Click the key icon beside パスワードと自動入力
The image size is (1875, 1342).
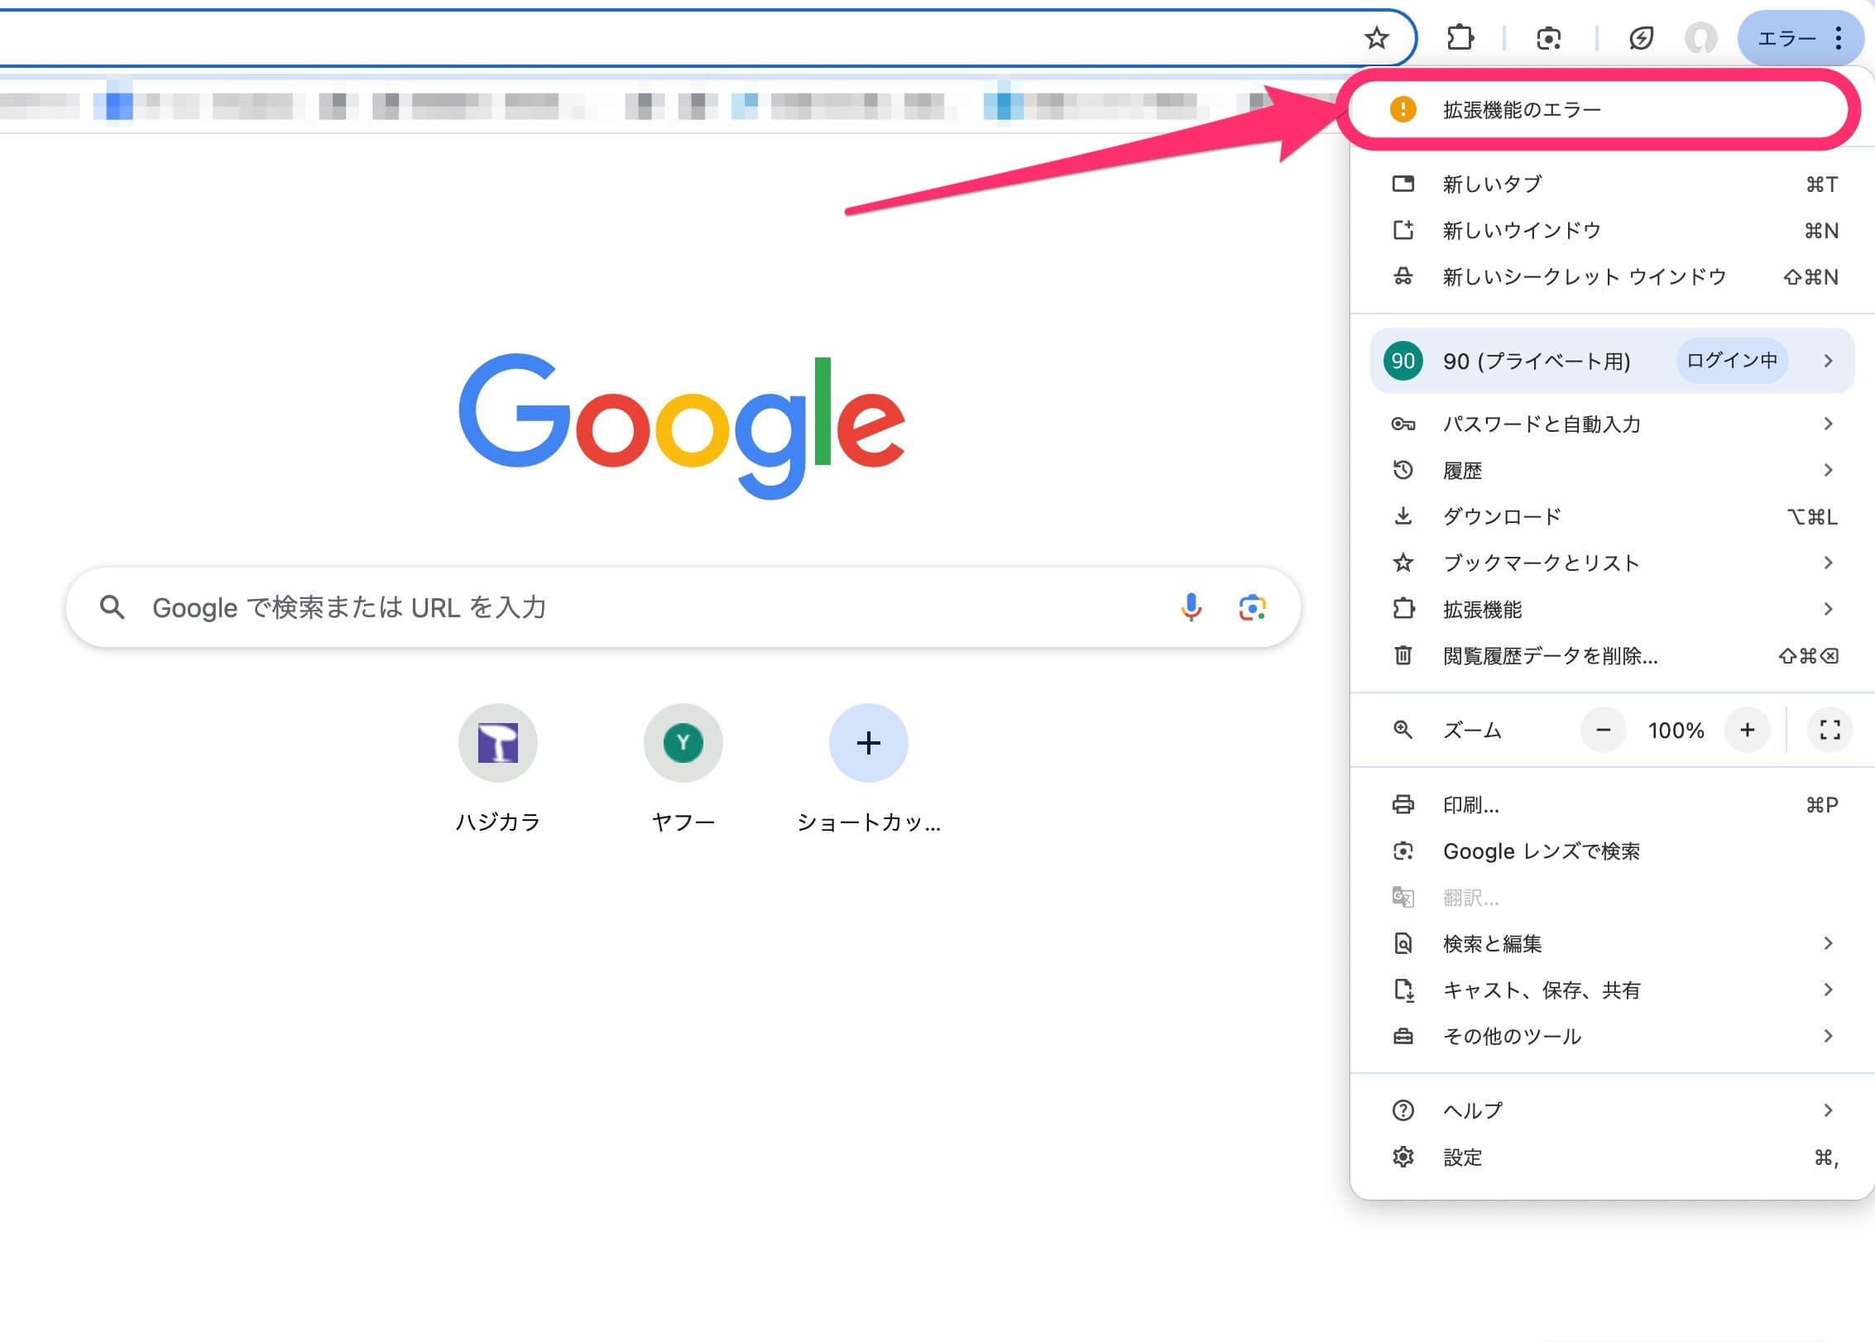[x=1403, y=424]
